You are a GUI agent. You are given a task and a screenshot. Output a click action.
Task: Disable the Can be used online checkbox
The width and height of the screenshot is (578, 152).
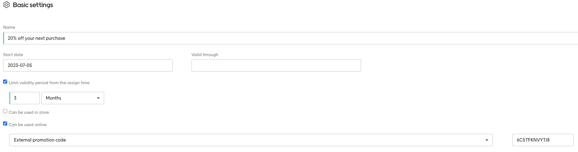point(5,124)
